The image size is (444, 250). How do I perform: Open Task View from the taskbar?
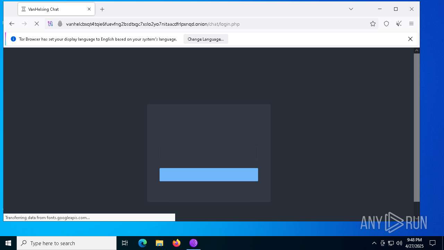(x=125, y=243)
